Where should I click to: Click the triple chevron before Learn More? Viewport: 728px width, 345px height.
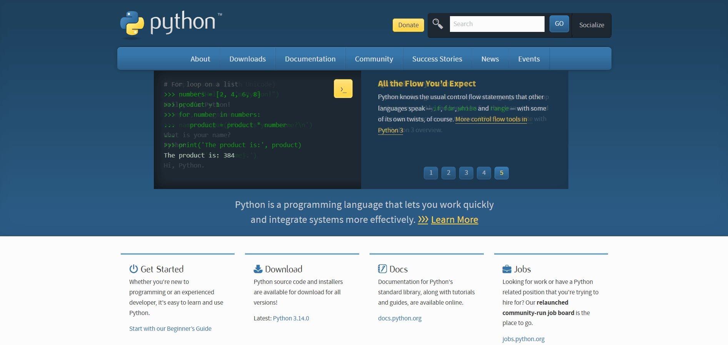(x=423, y=220)
